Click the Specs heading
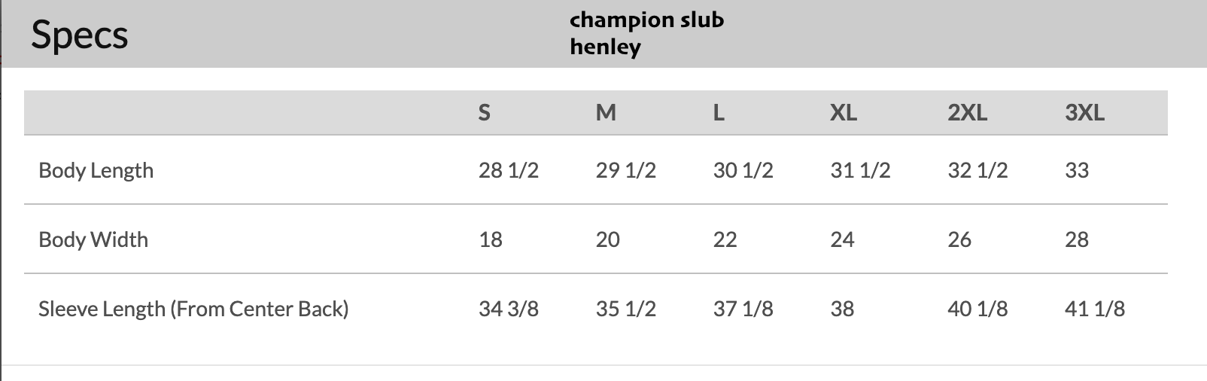Viewport: 1207px width, 381px height. (x=79, y=35)
